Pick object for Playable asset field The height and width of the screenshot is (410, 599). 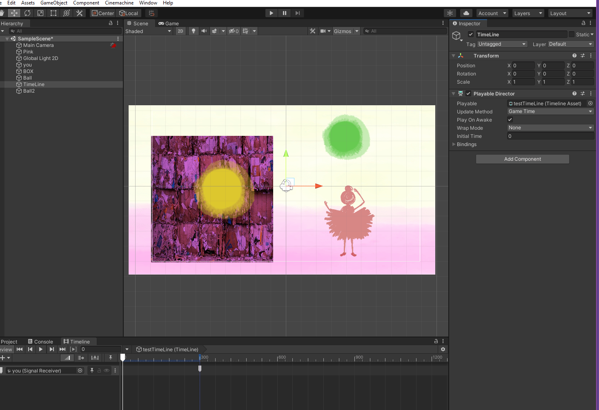point(590,103)
